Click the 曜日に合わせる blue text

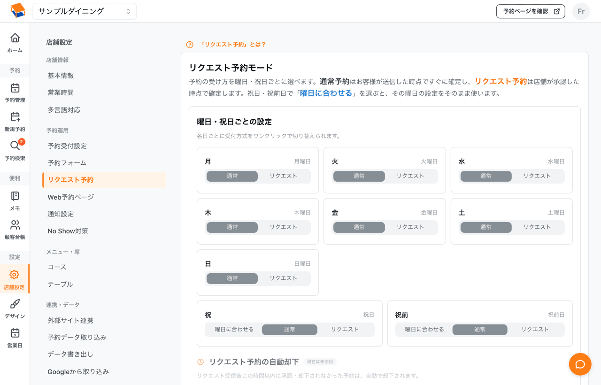326,93
